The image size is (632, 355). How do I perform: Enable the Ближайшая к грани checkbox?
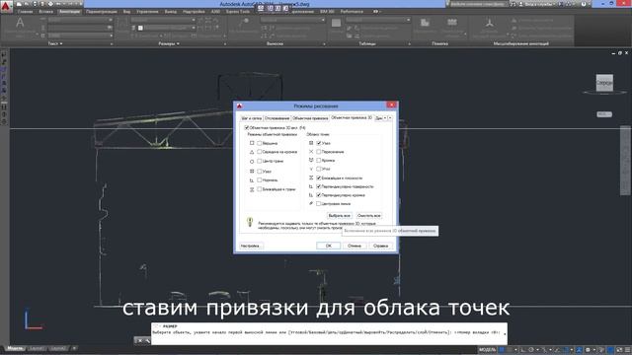coord(259,188)
